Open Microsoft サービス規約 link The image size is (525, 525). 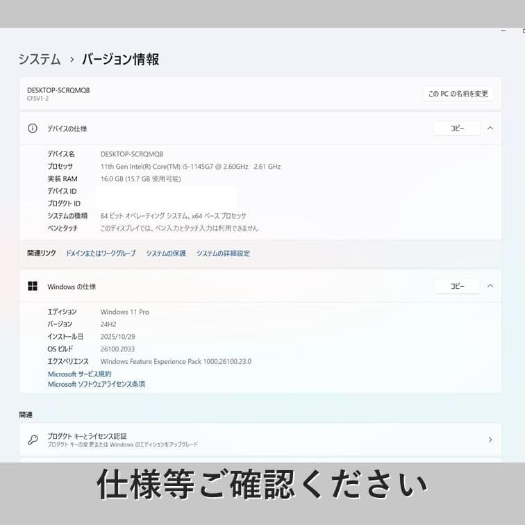click(80, 374)
